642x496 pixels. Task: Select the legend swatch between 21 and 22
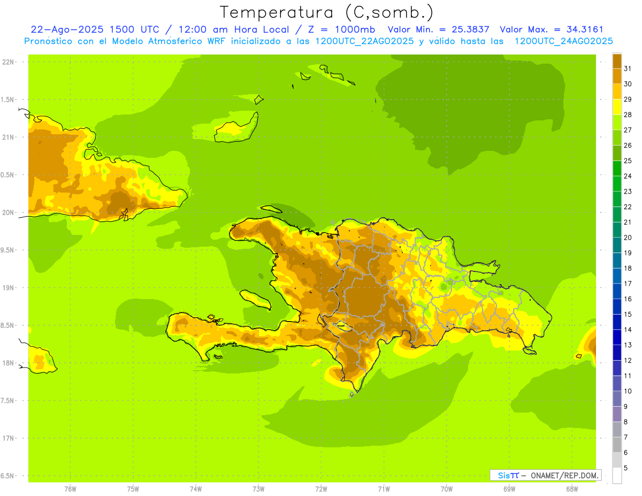[x=617, y=215]
